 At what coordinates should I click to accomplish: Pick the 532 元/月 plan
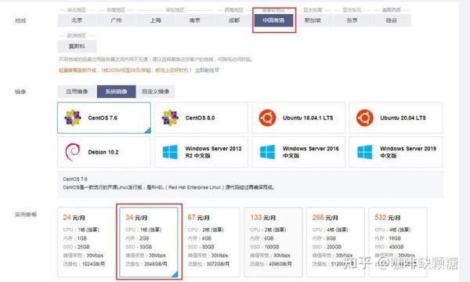click(x=398, y=242)
